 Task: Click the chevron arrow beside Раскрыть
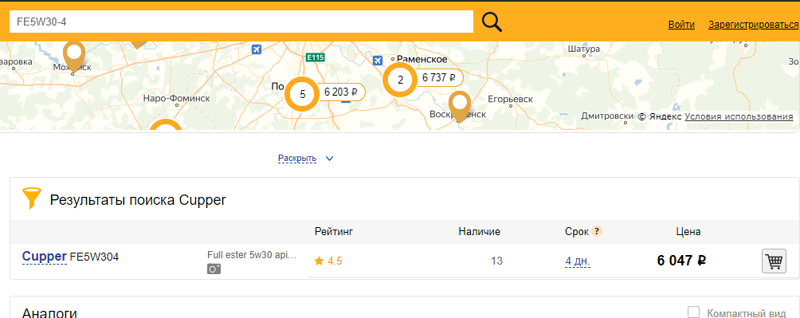coord(329,159)
